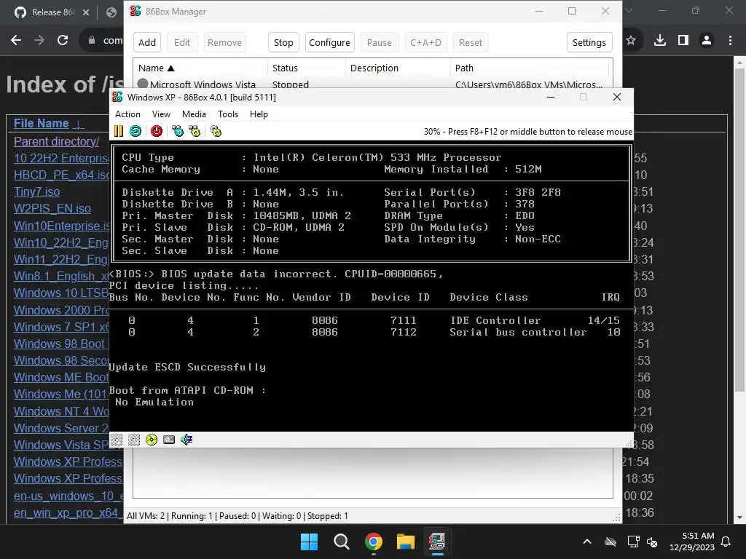The width and height of the screenshot is (746, 559).
Task: Open the W2PIS_EN.iso link
Action: click(x=52, y=208)
